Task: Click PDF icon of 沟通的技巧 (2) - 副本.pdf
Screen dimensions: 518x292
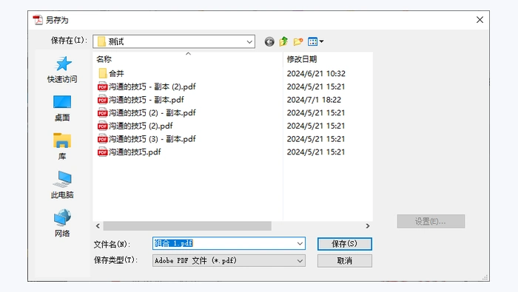Action: (x=102, y=113)
